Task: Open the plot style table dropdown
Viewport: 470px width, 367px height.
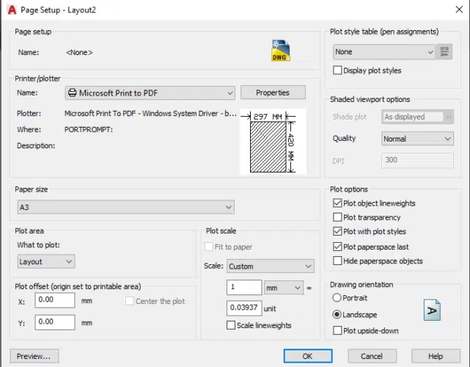Action: (384, 51)
